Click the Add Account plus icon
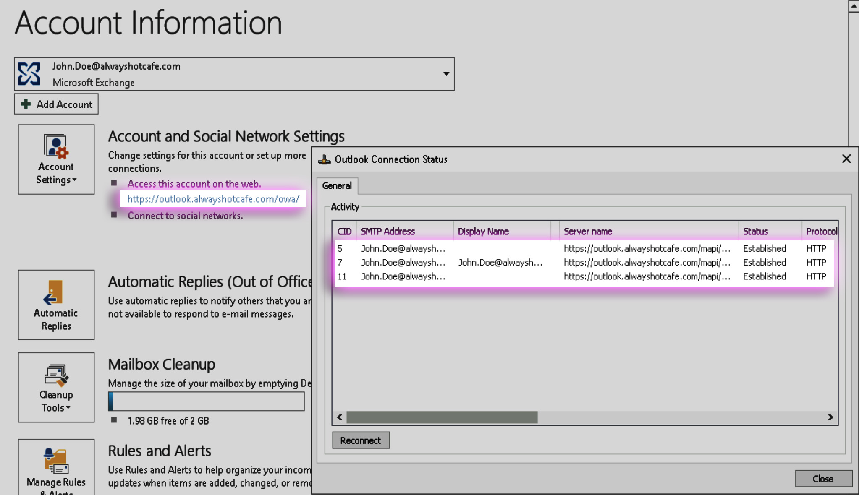 (25, 104)
